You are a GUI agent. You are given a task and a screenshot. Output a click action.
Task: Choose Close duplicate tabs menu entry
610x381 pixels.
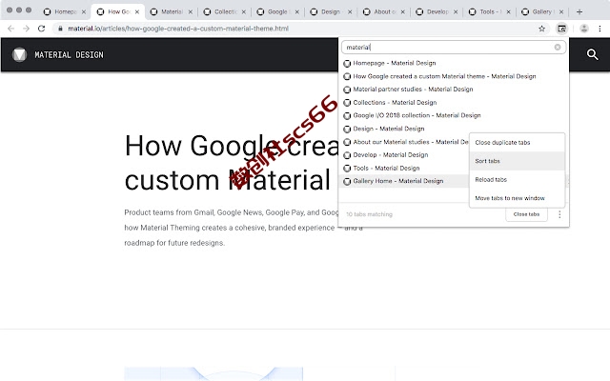coord(517,143)
